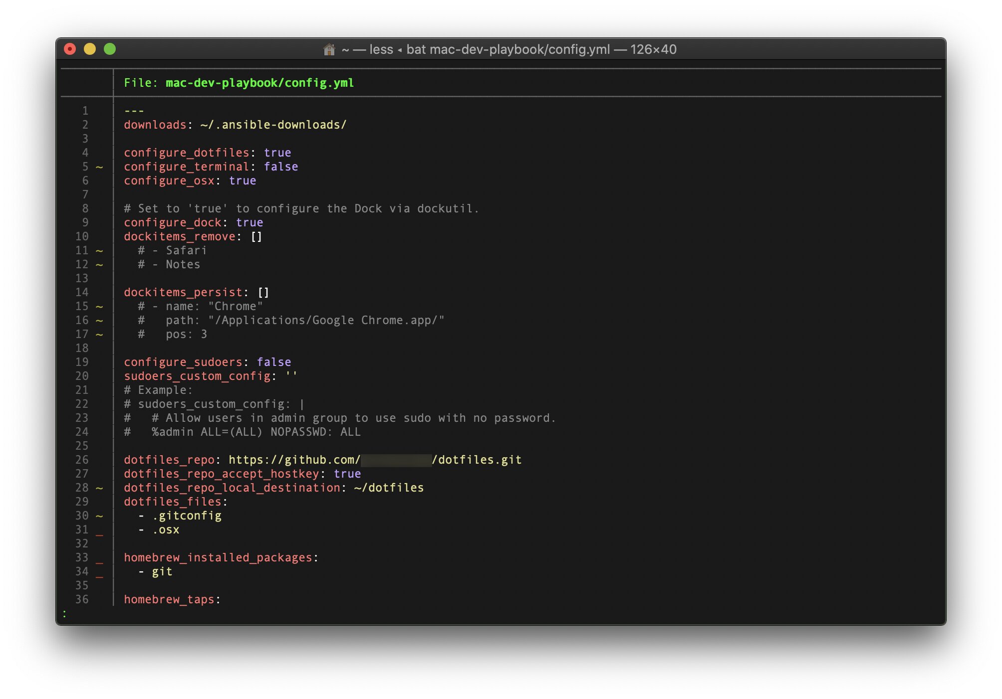Click the '.gitconfig' list entry
This screenshot has height=699, width=1002.
[x=187, y=516]
